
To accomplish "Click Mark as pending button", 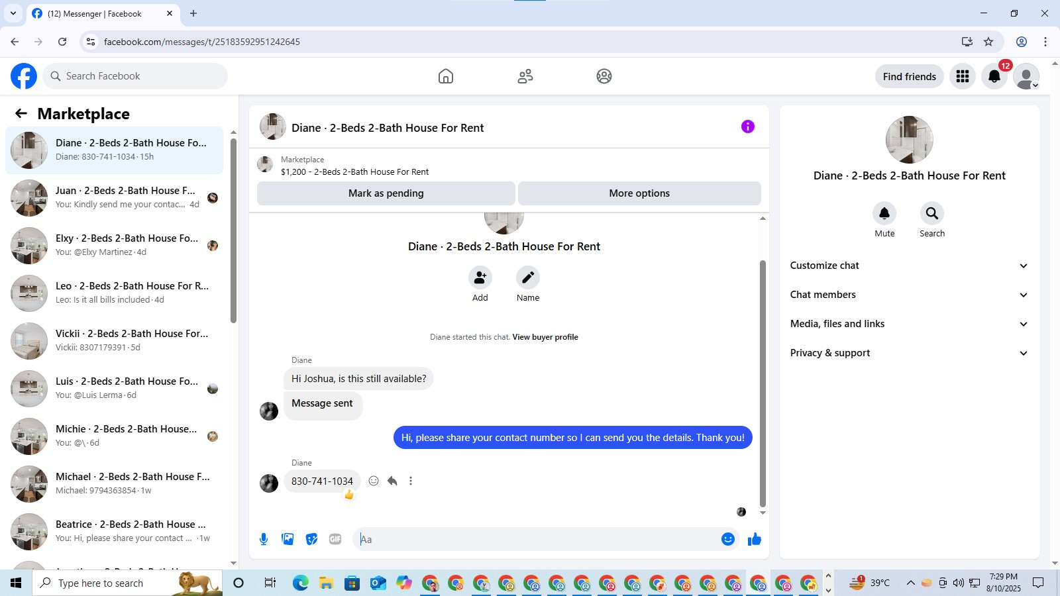I will coord(386,193).
